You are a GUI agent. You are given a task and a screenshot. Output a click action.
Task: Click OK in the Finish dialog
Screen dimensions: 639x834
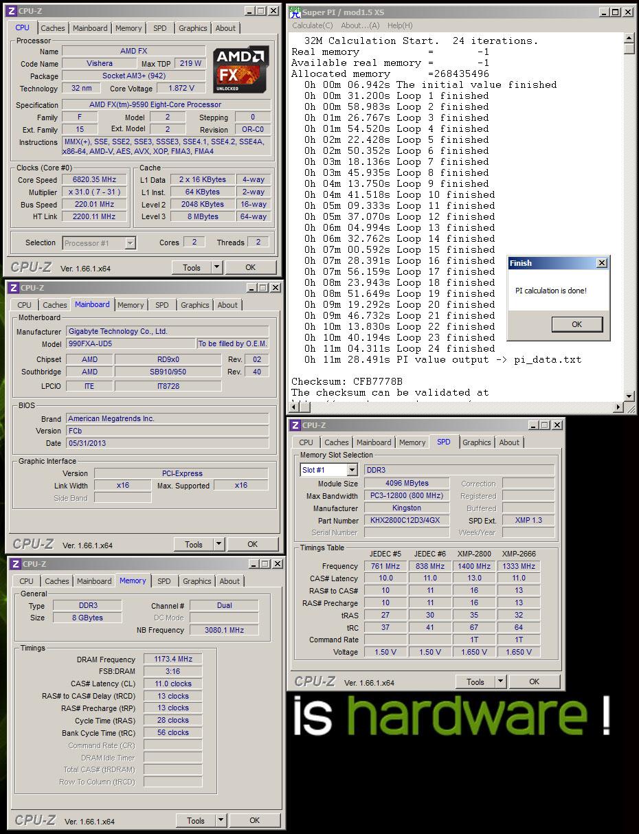[577, 324]
